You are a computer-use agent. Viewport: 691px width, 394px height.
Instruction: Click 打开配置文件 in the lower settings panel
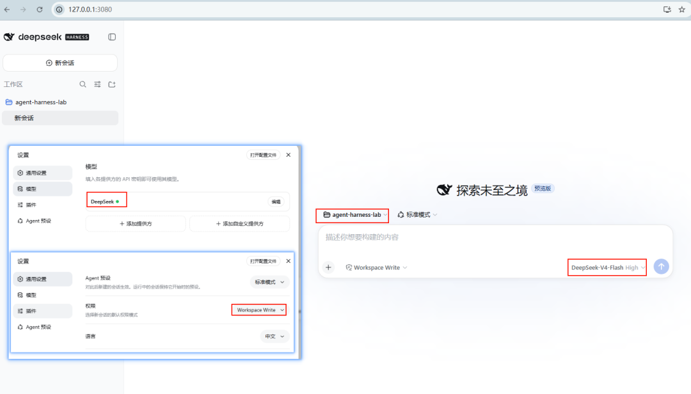[263, 262]
